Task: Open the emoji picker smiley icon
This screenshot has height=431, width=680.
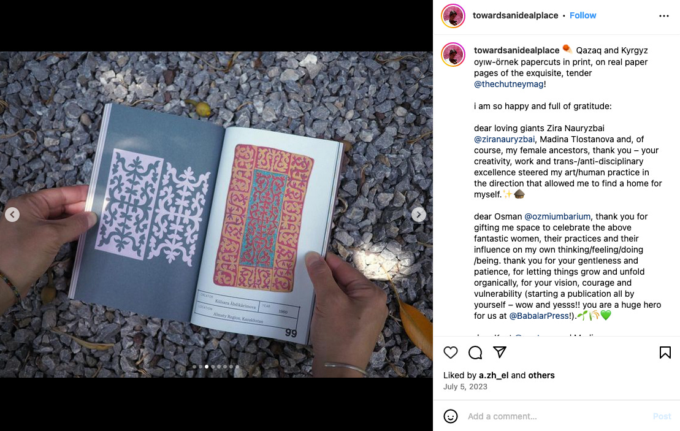Action: [x=451, y=416]
